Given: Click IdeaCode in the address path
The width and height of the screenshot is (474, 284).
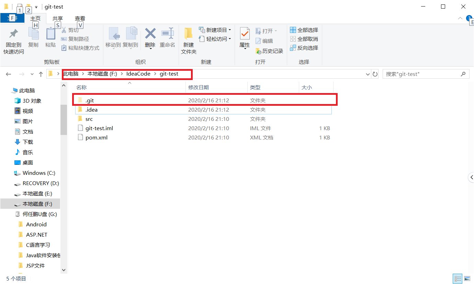Looking at the screenshot, I should click(138, 74).
